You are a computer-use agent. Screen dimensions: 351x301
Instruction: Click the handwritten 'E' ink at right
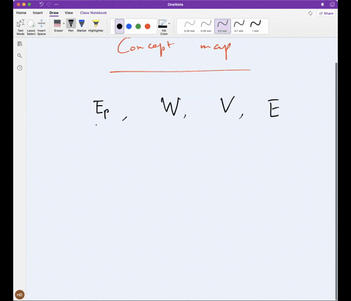click(273, 108)
